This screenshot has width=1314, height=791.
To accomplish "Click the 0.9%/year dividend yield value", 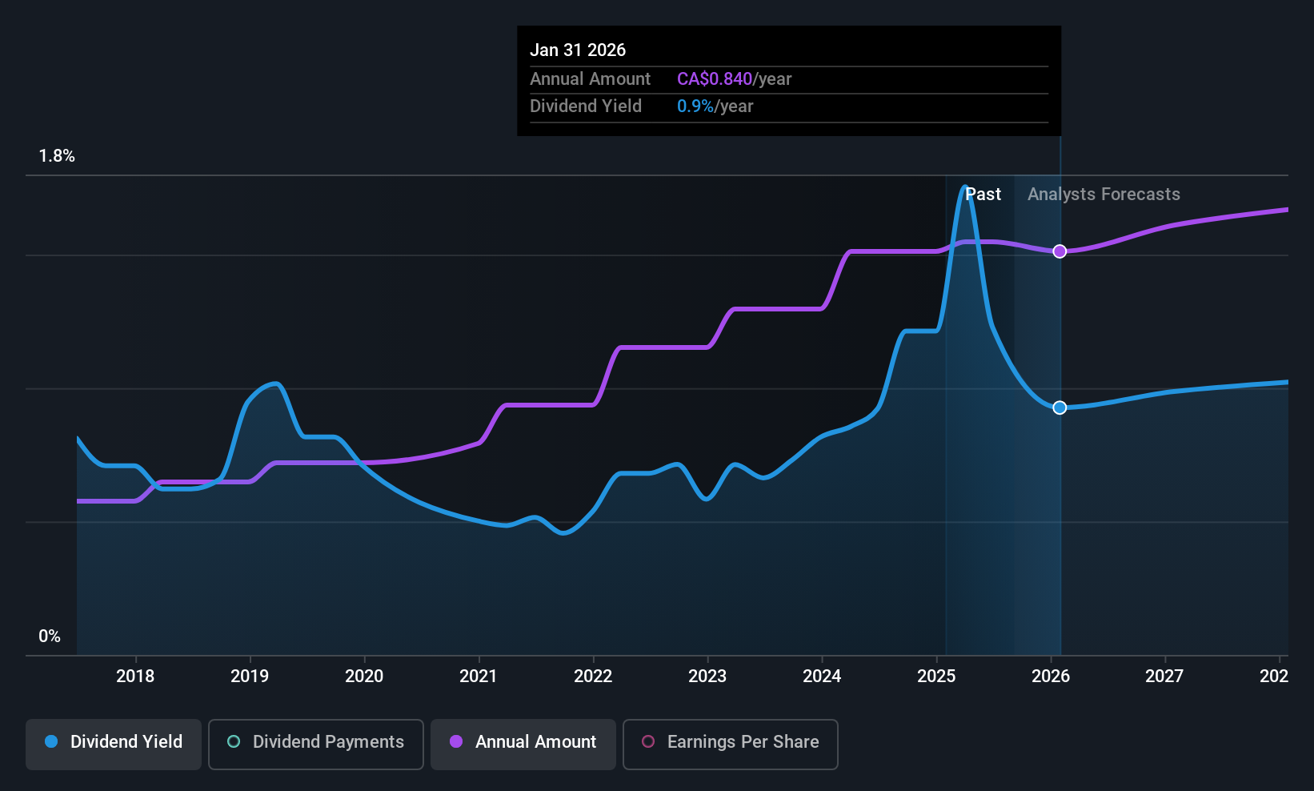I will click(715, 106).
